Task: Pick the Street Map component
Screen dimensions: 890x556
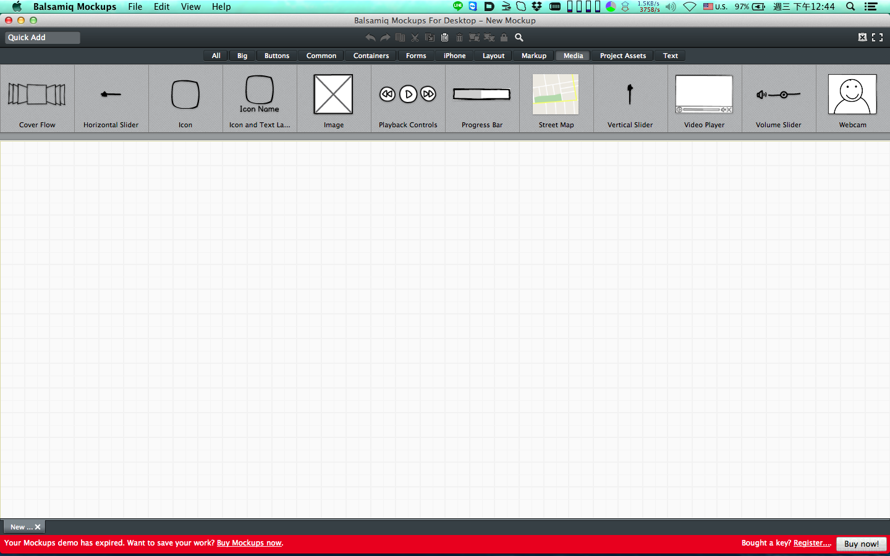Action: [x=556, y=99]
